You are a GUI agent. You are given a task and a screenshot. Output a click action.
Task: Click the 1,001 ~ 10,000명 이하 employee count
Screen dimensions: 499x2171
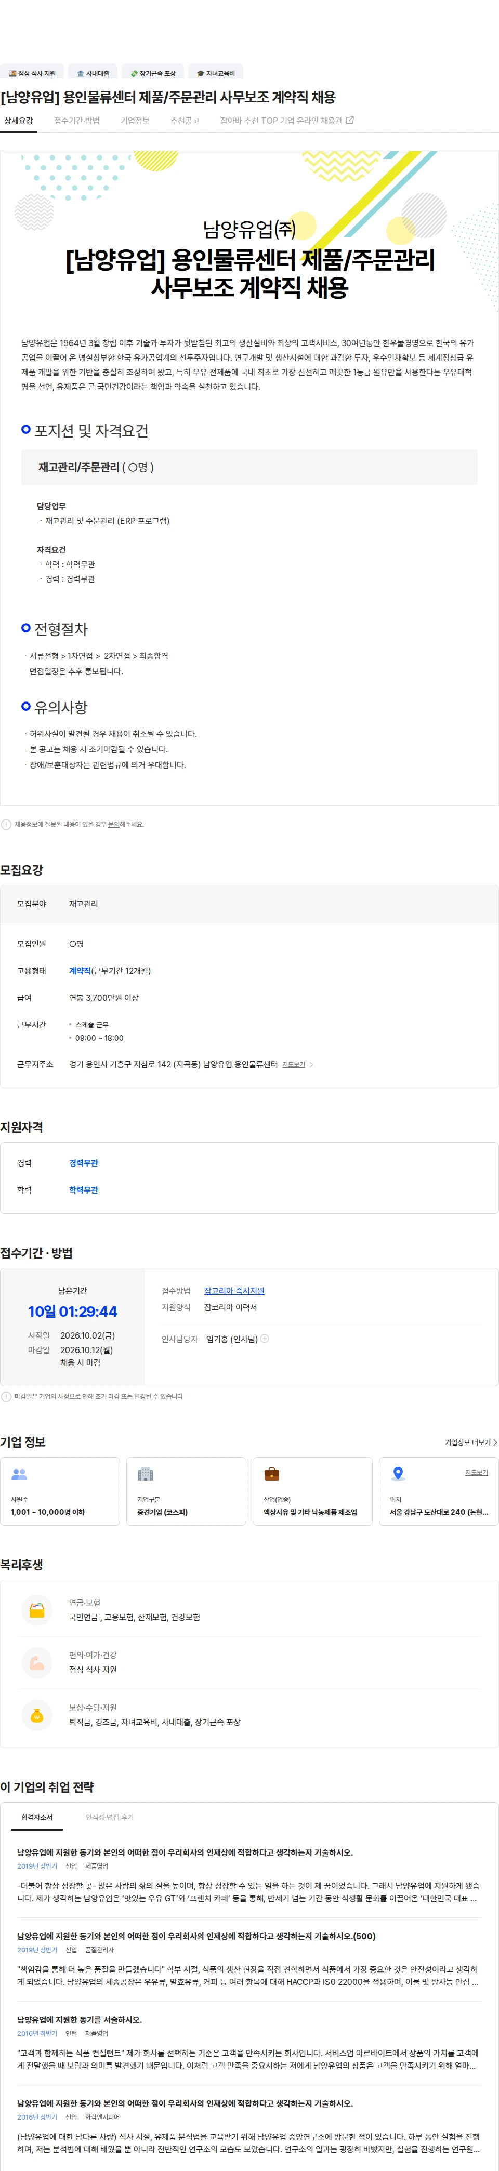(48, 1512)
